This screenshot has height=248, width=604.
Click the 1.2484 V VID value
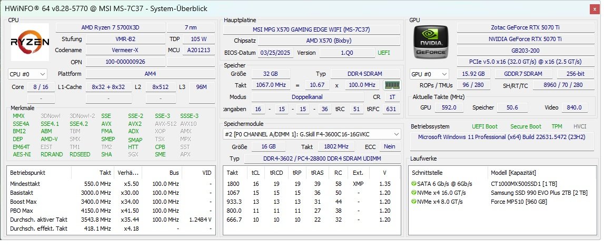coord(200,220)
